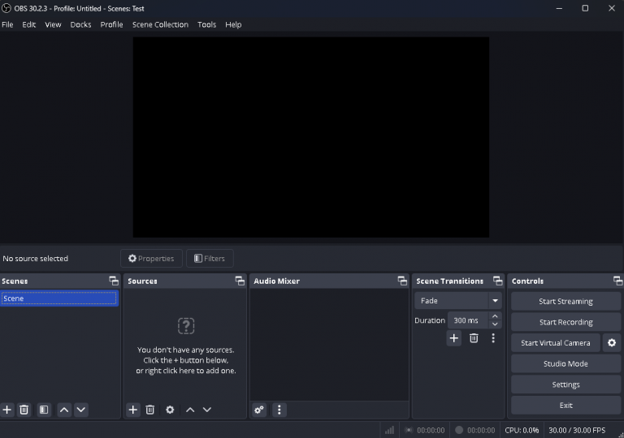Click Start Recording button
This screenshot has width=624, height=438.
(x=565, y=322)
